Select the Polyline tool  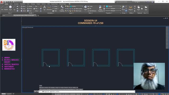pyautogui.click(x=6, y=8)
